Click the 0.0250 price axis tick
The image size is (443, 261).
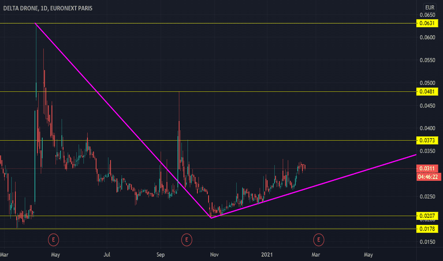[427, 196]
